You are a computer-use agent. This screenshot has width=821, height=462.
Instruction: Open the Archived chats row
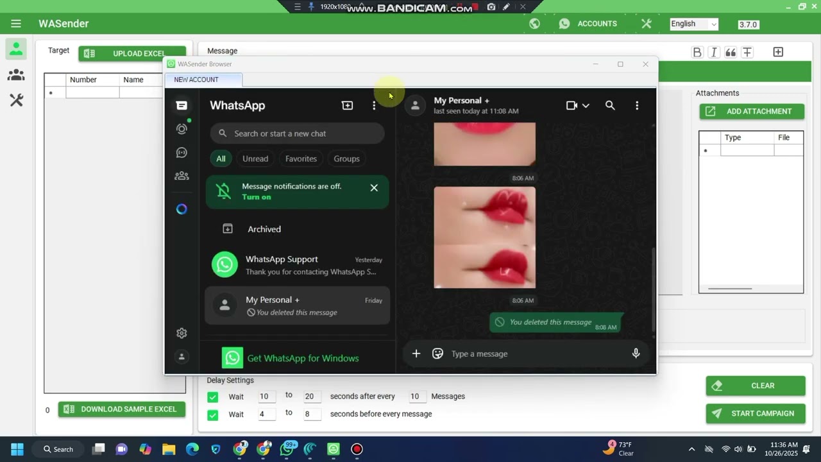click(x=297, y=229)
